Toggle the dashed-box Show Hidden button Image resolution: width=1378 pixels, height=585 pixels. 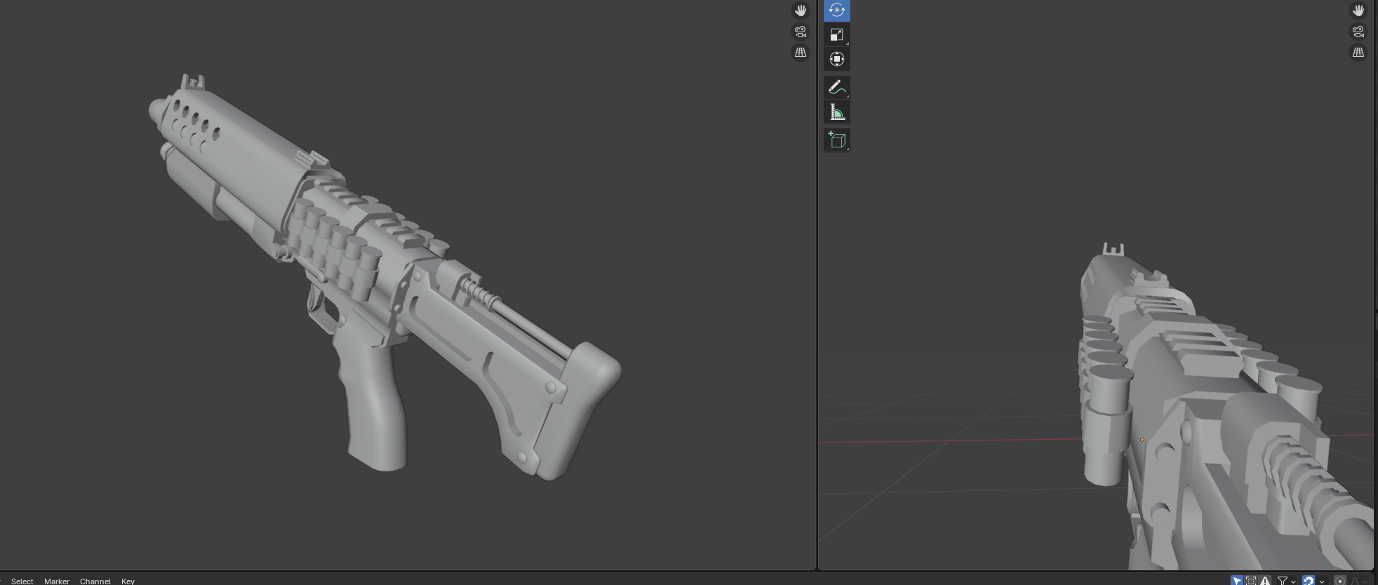click(x=1251, y=580)
